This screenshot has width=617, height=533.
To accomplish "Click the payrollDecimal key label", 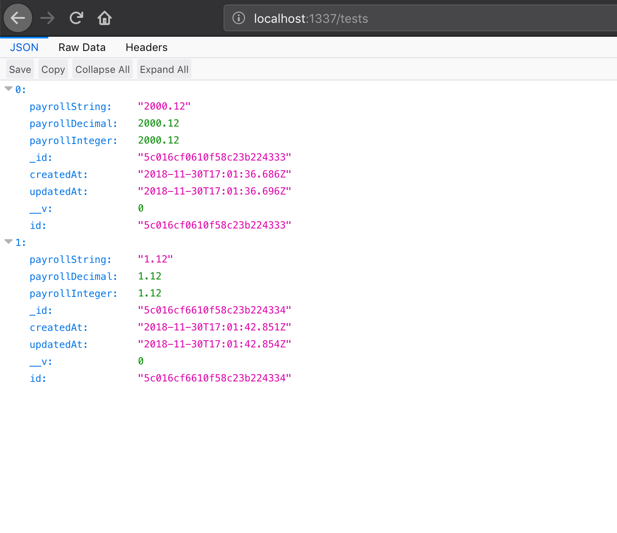I will click(x=73, y=123).
